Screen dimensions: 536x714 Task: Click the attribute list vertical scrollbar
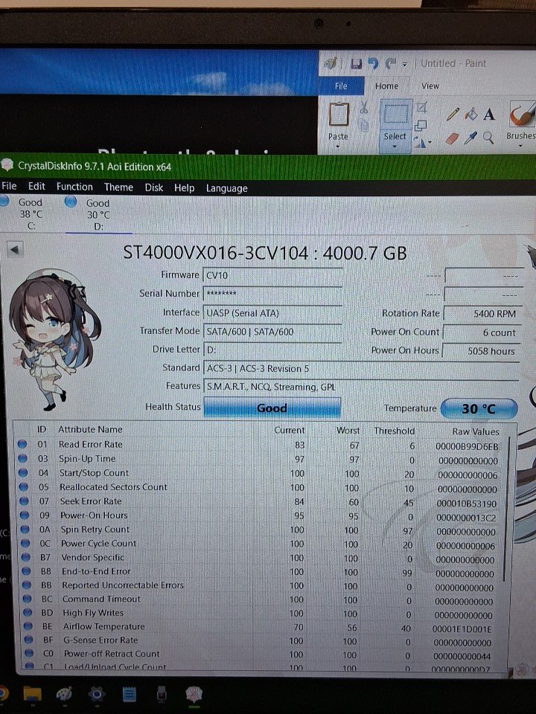(507, 510)
